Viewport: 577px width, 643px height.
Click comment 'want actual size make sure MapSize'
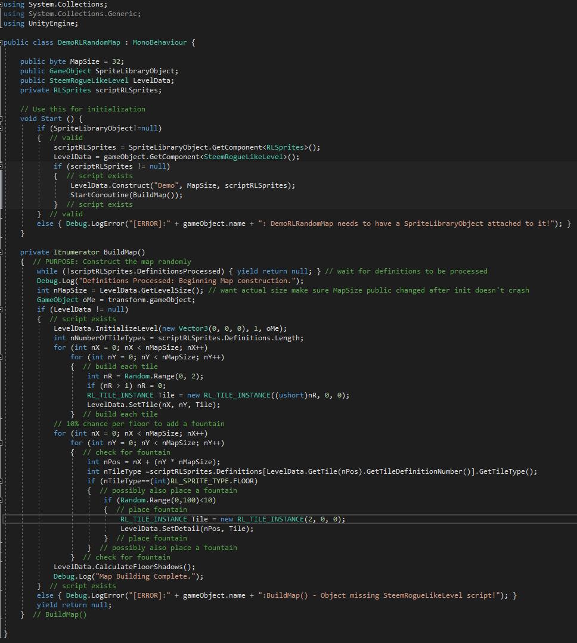(x=291, y=290)
